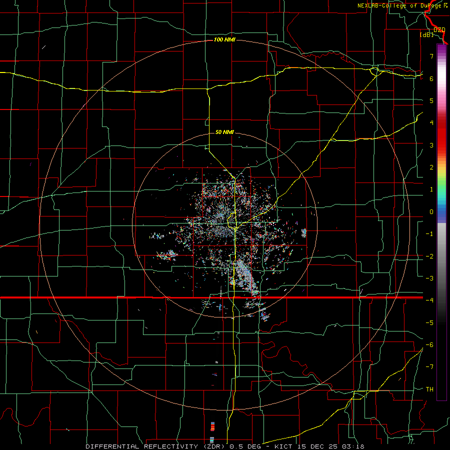Click the "6" value on color scale

coord(431,78)
